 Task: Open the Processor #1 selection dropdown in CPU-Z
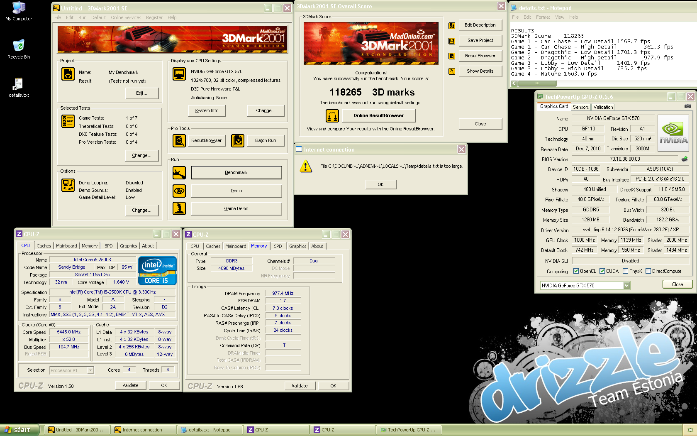point(90,370)
